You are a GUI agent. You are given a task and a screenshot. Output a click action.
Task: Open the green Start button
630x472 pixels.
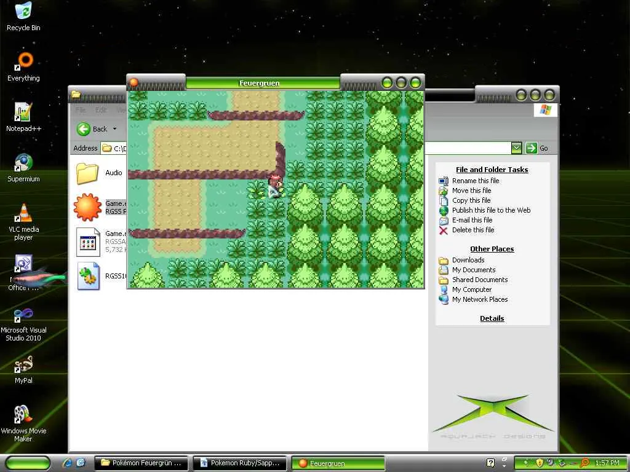(28, 463)
